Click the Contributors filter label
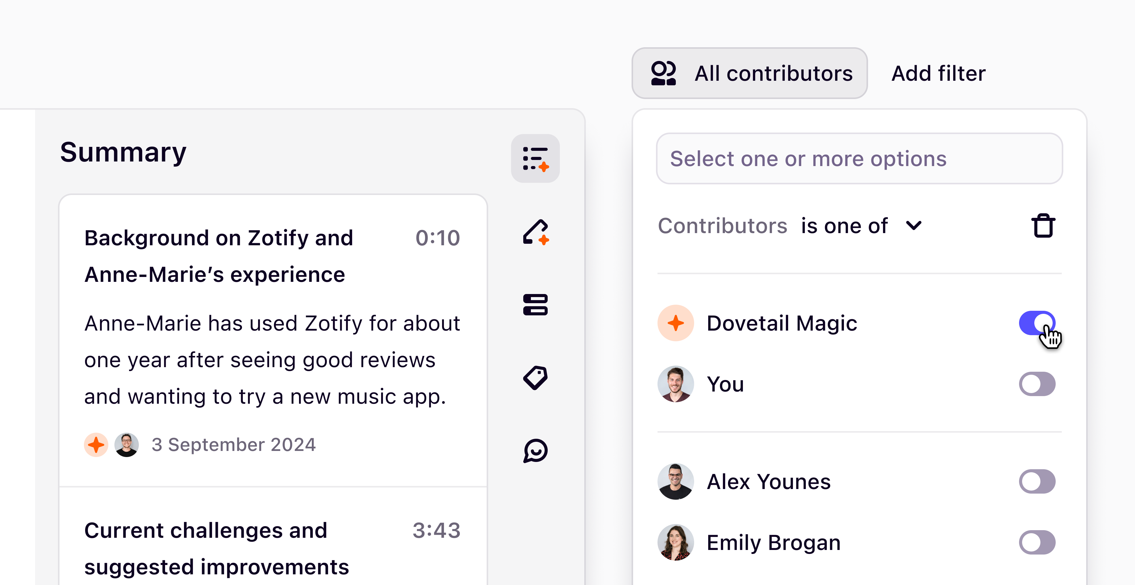The height and width of the screenshot is (585, 1135). click(722, 226)
